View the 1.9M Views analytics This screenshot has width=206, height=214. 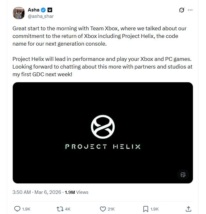click(x=77, y=192)
